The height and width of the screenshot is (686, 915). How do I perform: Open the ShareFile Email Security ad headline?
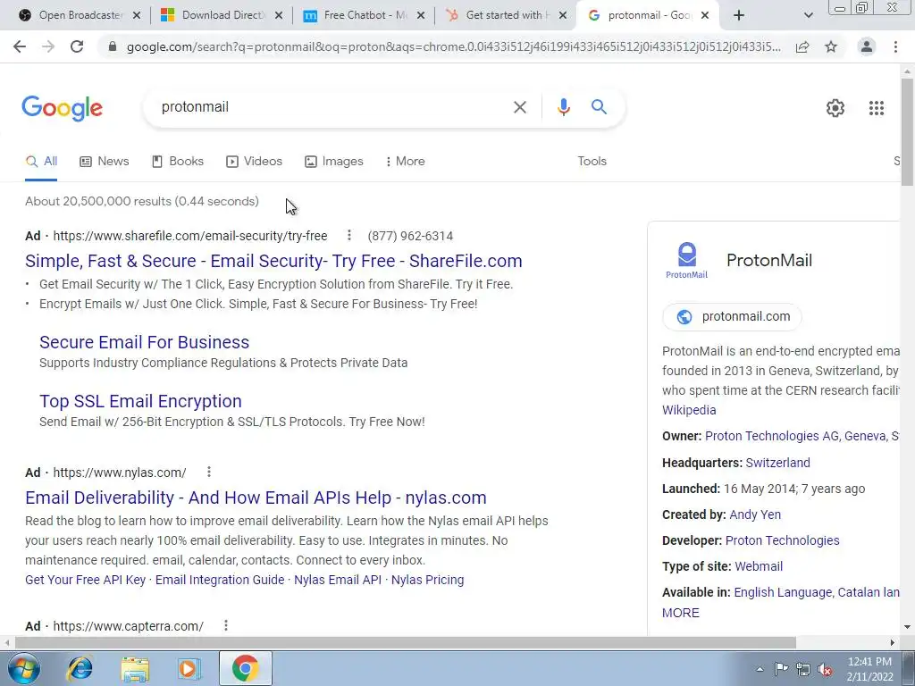[x=273, y=261]
